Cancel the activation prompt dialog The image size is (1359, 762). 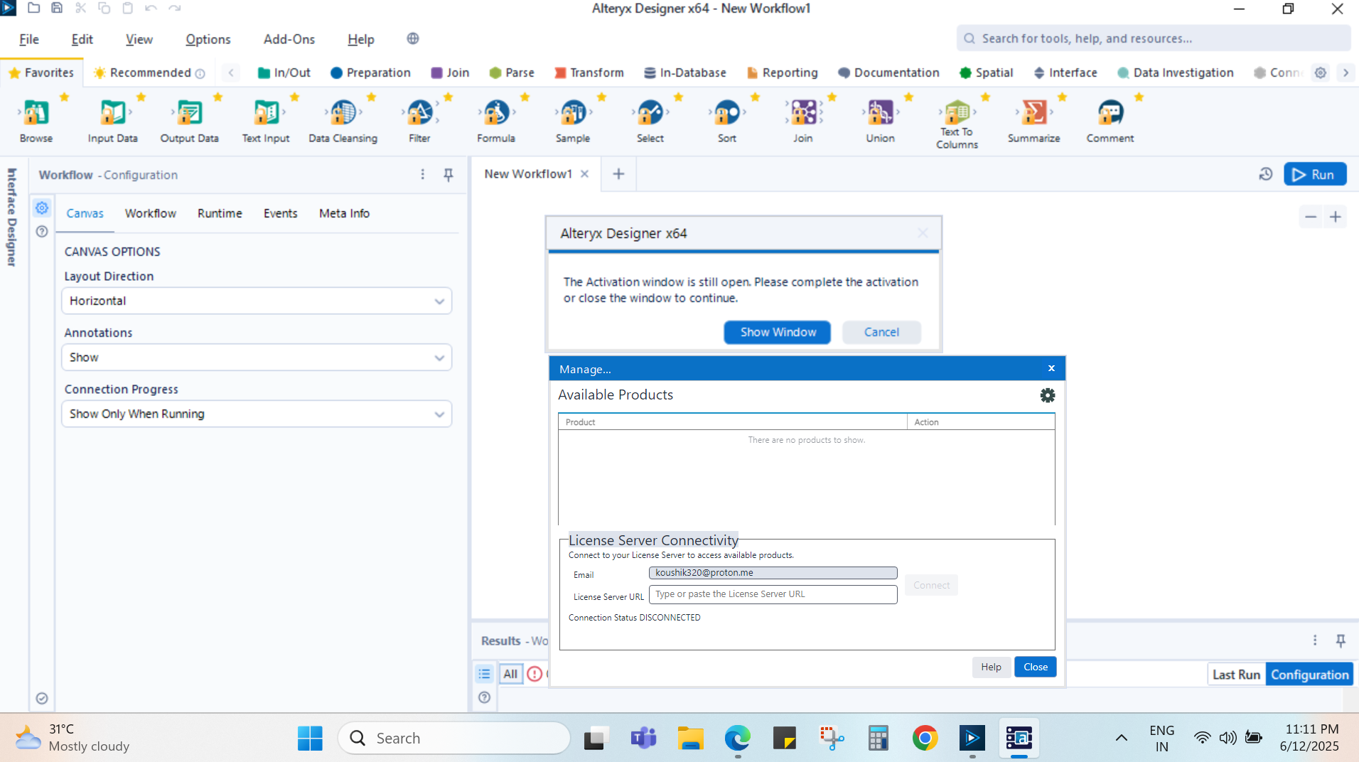pos(881,332)
